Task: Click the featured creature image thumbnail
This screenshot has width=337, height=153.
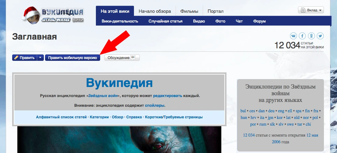Action: pos(119,140)
